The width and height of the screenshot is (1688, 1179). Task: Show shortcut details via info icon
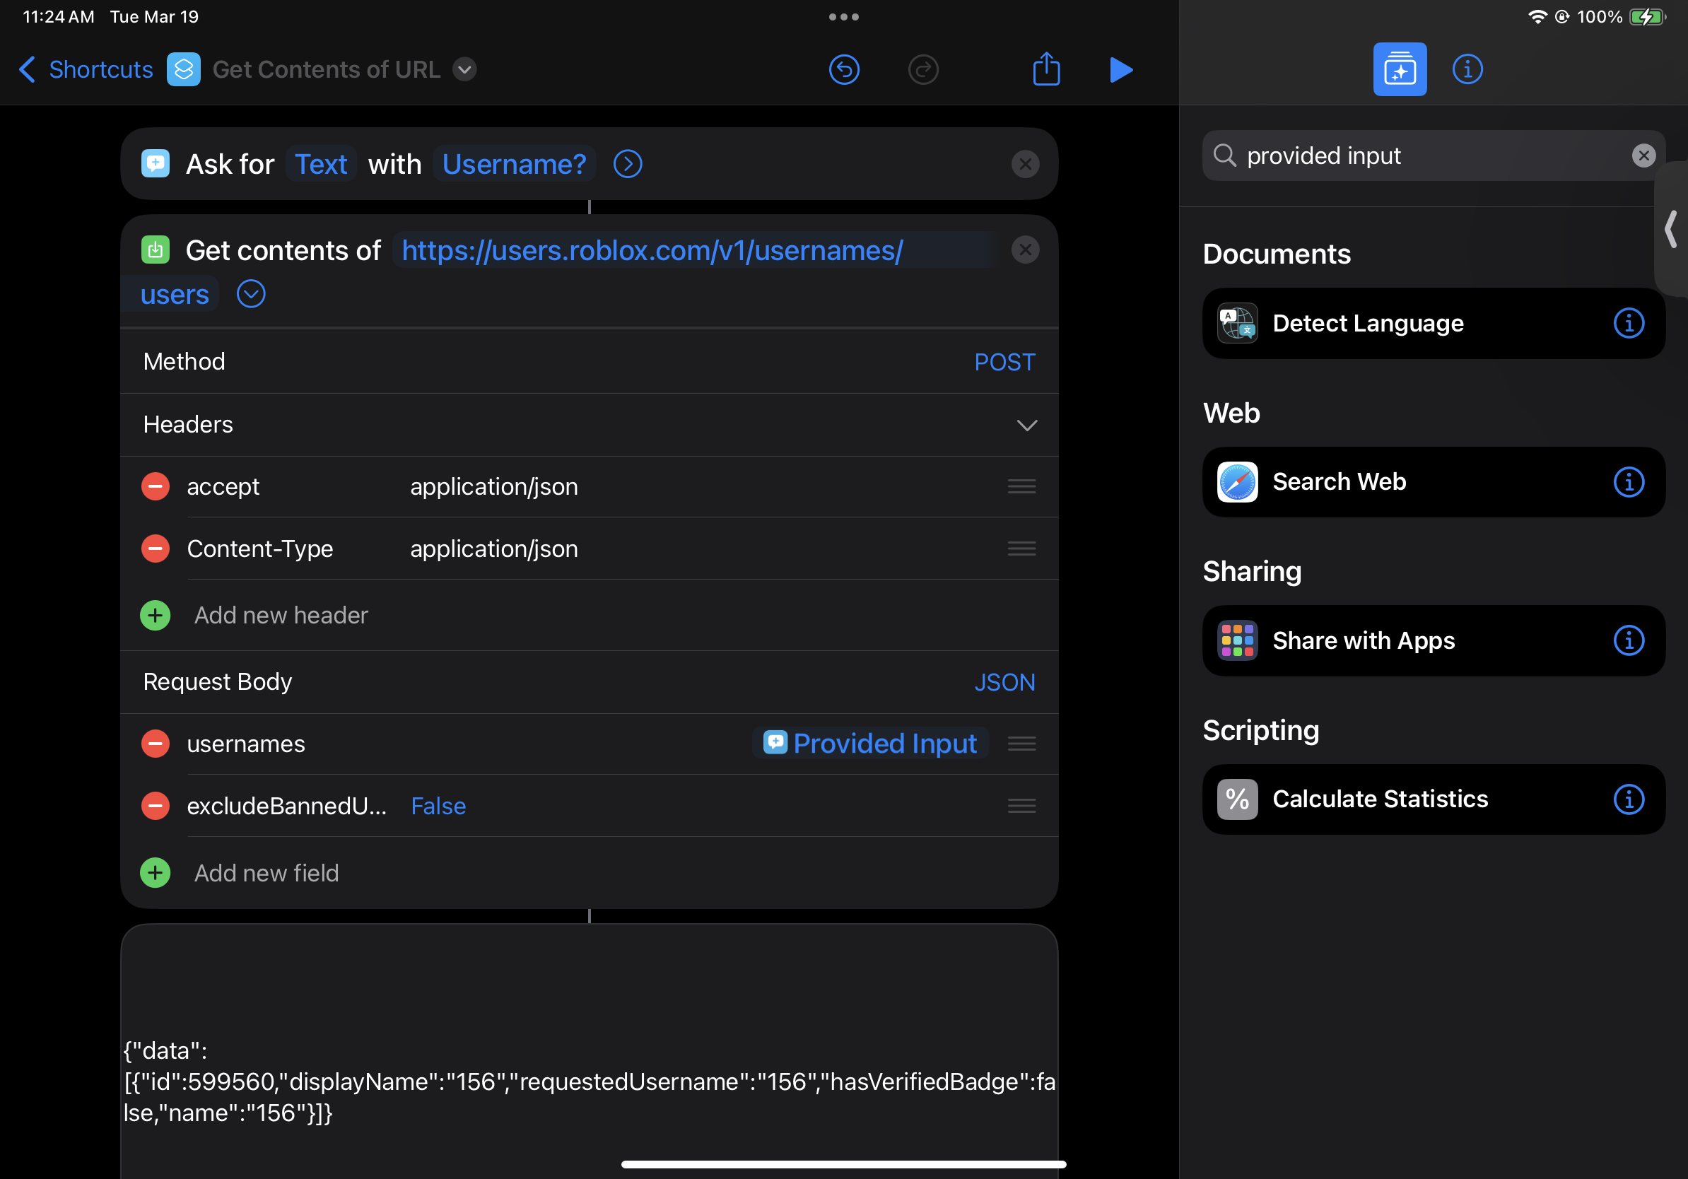click(x=1467, y=69)
